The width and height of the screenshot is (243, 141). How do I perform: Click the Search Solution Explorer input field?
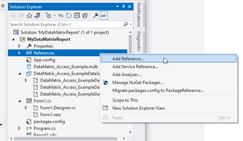(x=66, y=25)
